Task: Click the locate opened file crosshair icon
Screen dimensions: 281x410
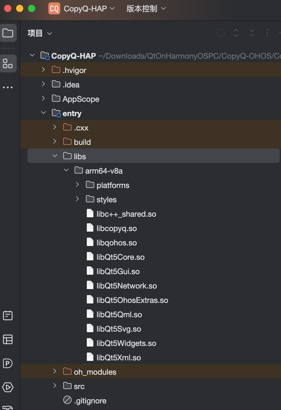Action: pyautogui.click(x=221, y=33)
